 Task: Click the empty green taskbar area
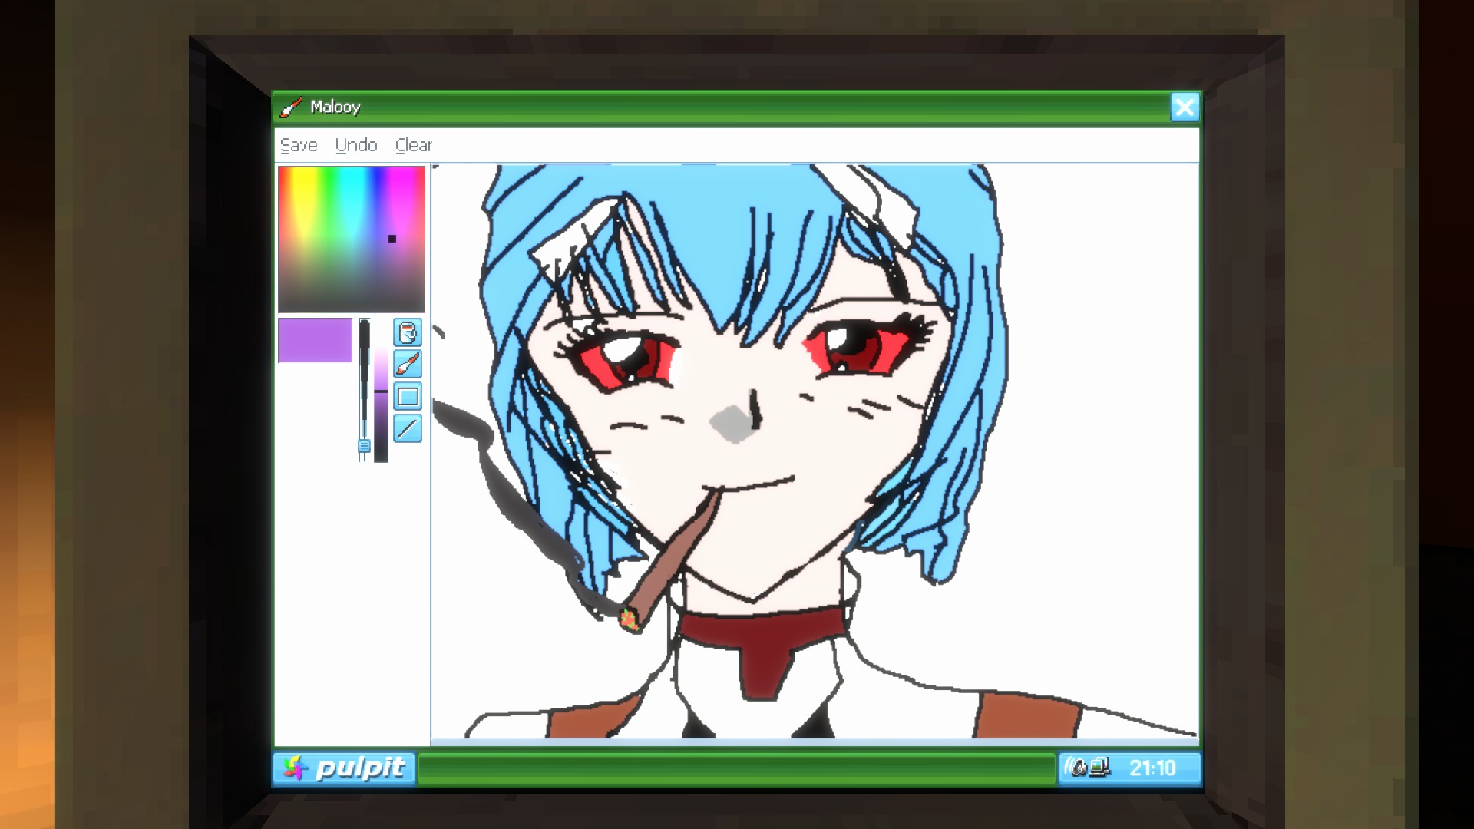[x=737, y=769]
